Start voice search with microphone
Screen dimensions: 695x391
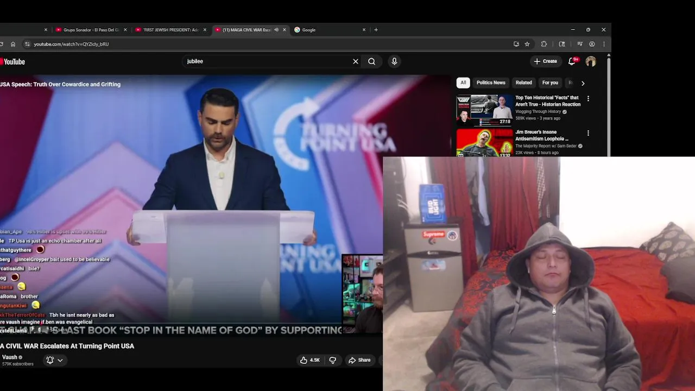[394, 61]
